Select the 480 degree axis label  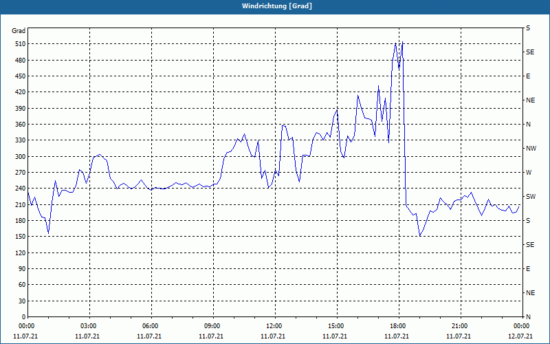click(x=21, y=61)
